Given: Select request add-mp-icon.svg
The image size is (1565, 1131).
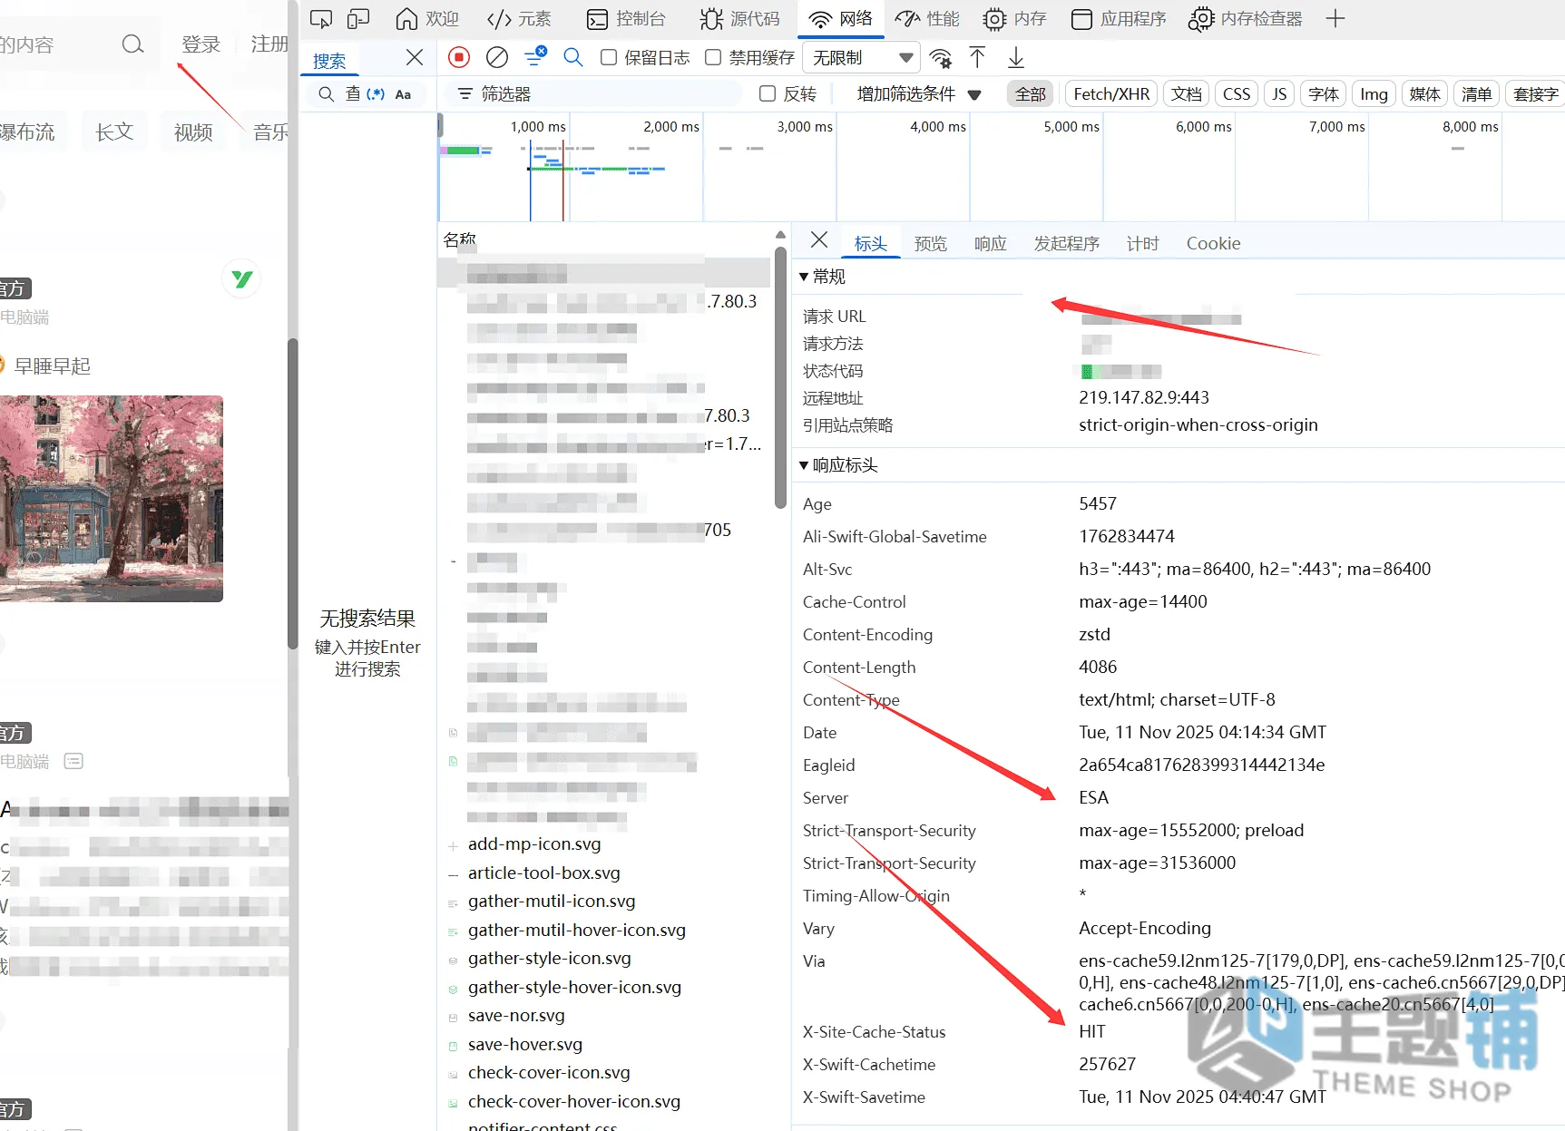Looking at the screenshot, I should (x=534, y=844).
